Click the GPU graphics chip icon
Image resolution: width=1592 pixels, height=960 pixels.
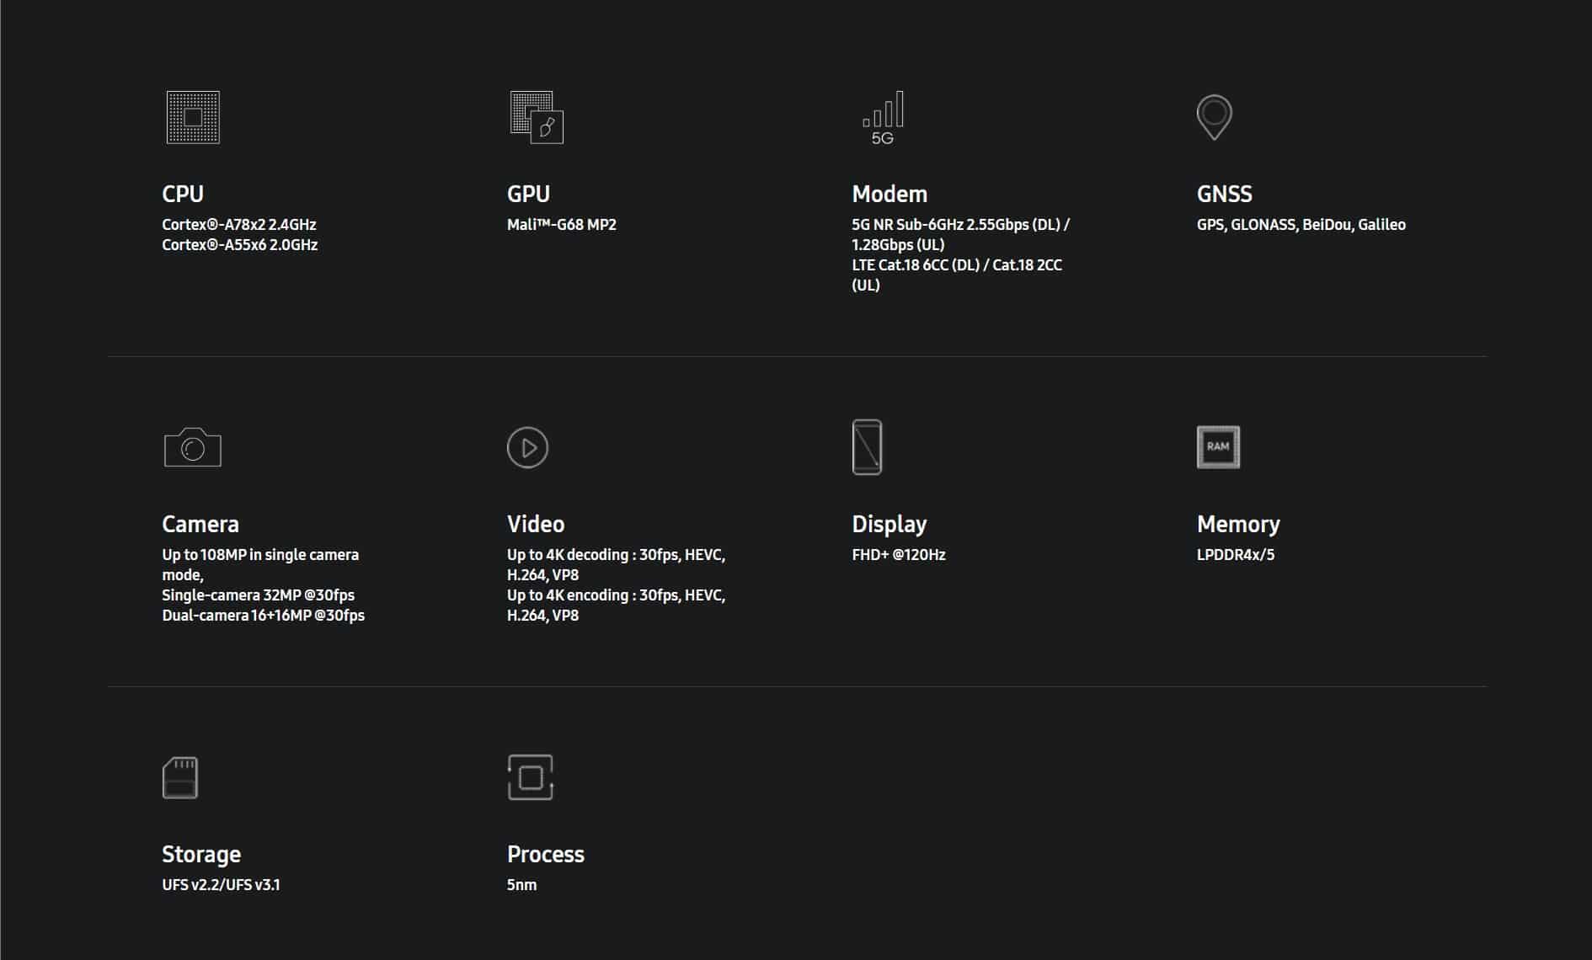pyautogui.click(x=537, y=117)
